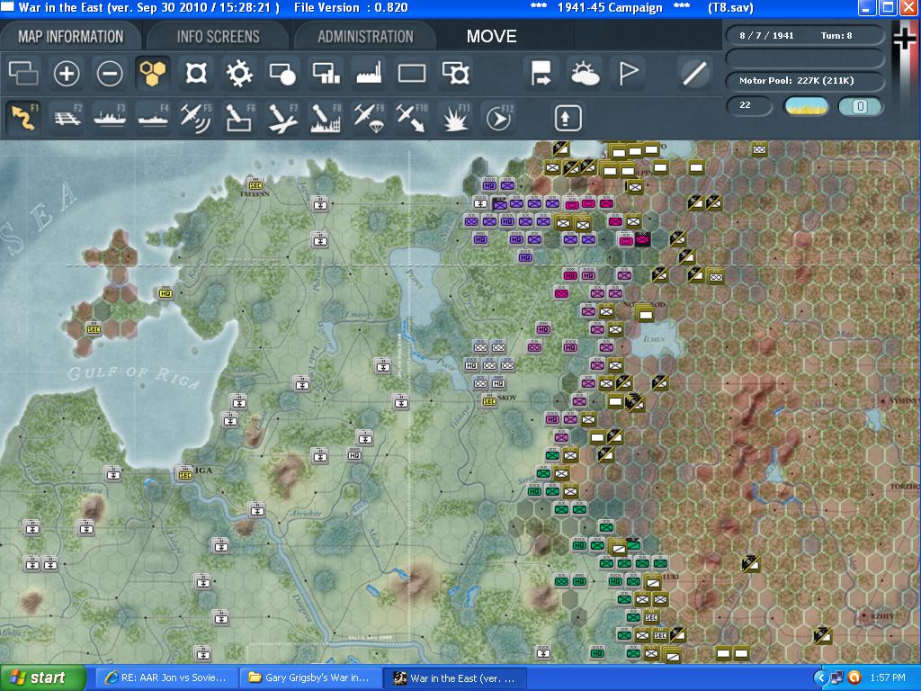921x691 pixels.
Task: Select the SEC counter on Saaremaa island
Action: pyautogui.click(x=94, y=329)
